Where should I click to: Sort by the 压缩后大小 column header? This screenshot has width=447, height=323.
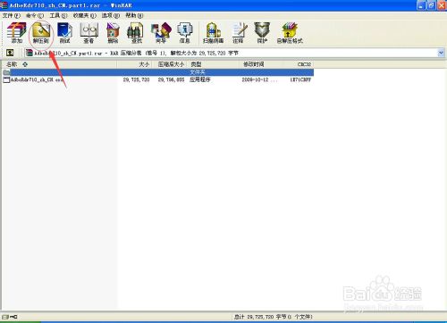pyautogui.click(x=170, y=64)
